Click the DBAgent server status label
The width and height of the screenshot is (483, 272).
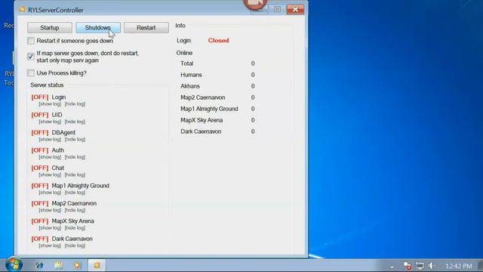pyautogui.click(x=63, y=133)
